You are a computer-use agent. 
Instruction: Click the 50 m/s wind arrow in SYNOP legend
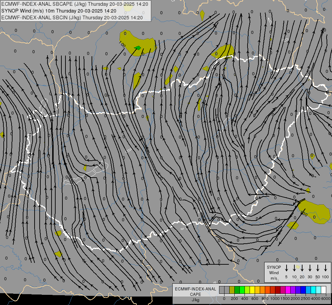[x=318, y=268]
